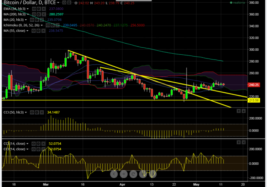Zoom in chart with plus button
The image size is (267, 187).
point(143,174)
